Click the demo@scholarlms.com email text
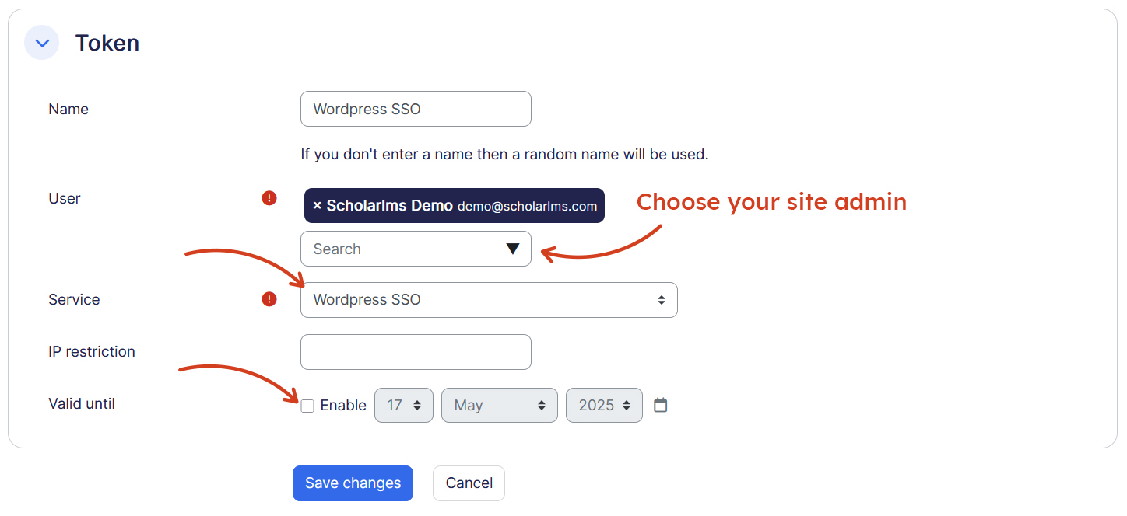Viewport: 1127px width, 516px height. [527, 207]
